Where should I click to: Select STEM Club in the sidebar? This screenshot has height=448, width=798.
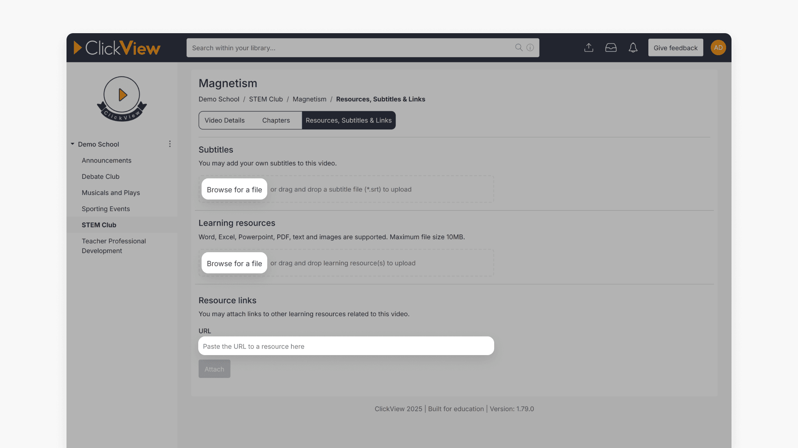tap(99, 225)
